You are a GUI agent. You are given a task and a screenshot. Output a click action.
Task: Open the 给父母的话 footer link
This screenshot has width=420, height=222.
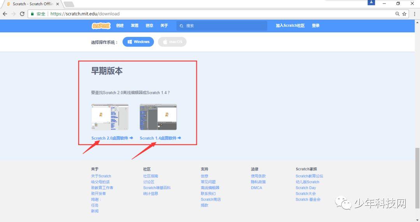[100, 182]
